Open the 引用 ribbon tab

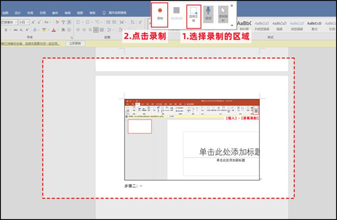[42, 13]
